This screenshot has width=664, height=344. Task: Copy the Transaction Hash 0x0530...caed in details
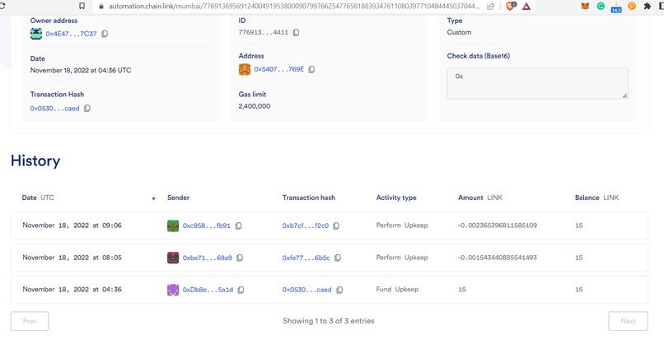[x=87, y=109]
